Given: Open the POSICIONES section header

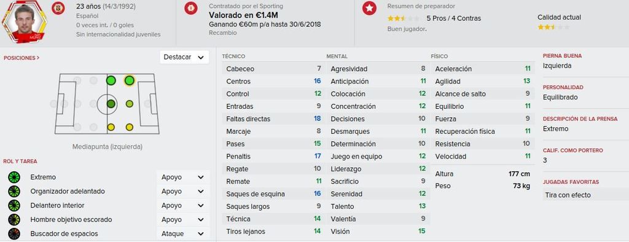Looking at the screenshot, I should (x=21, y=58).
